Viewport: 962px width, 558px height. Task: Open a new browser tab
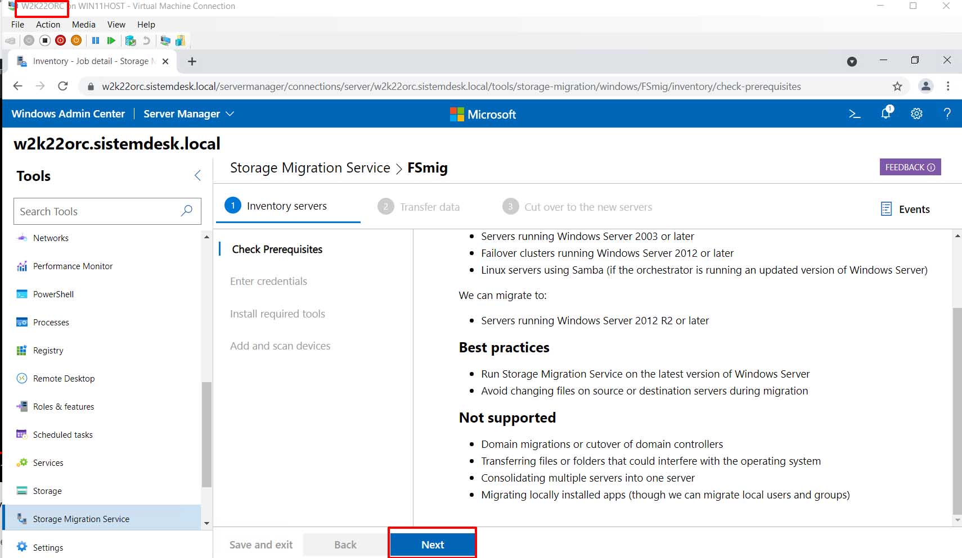tap(192, 61)
